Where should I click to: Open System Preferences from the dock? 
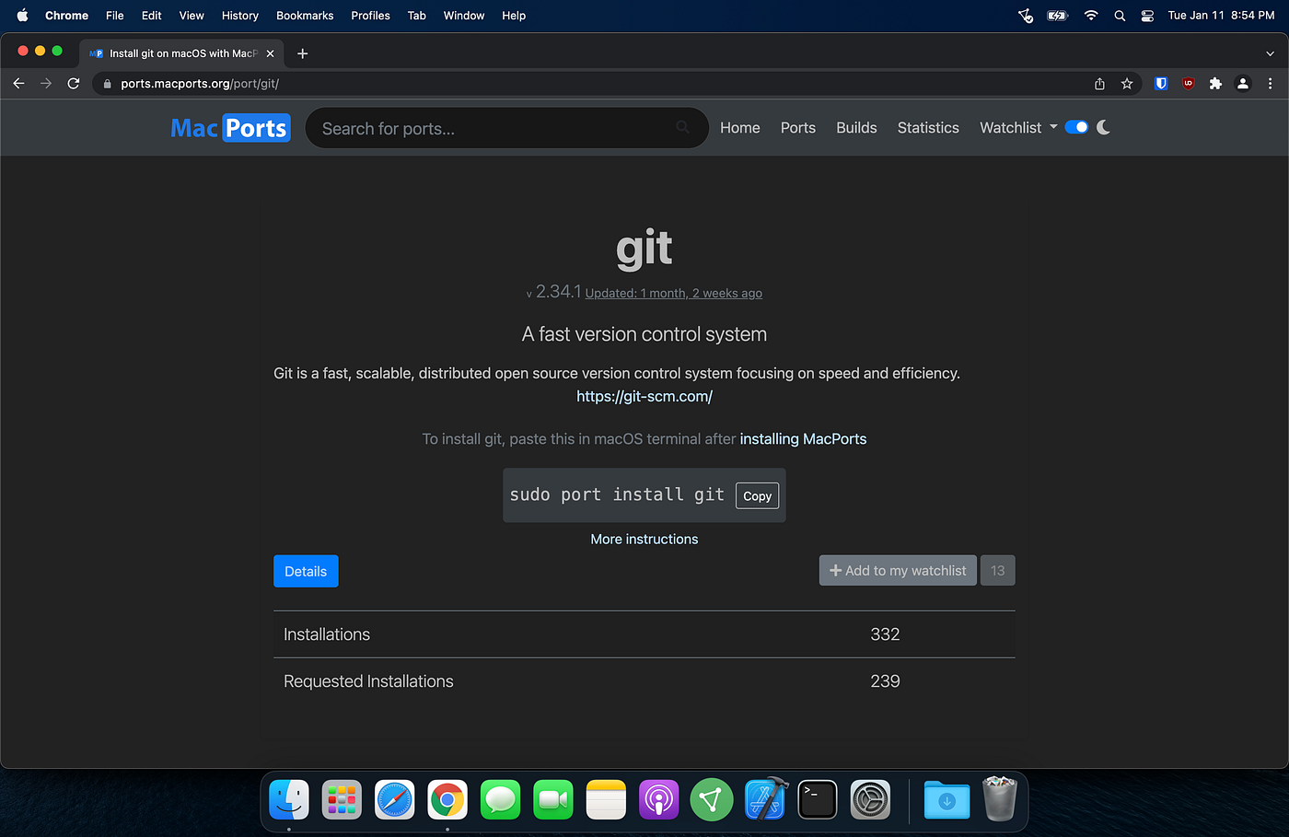click(870, 799)
